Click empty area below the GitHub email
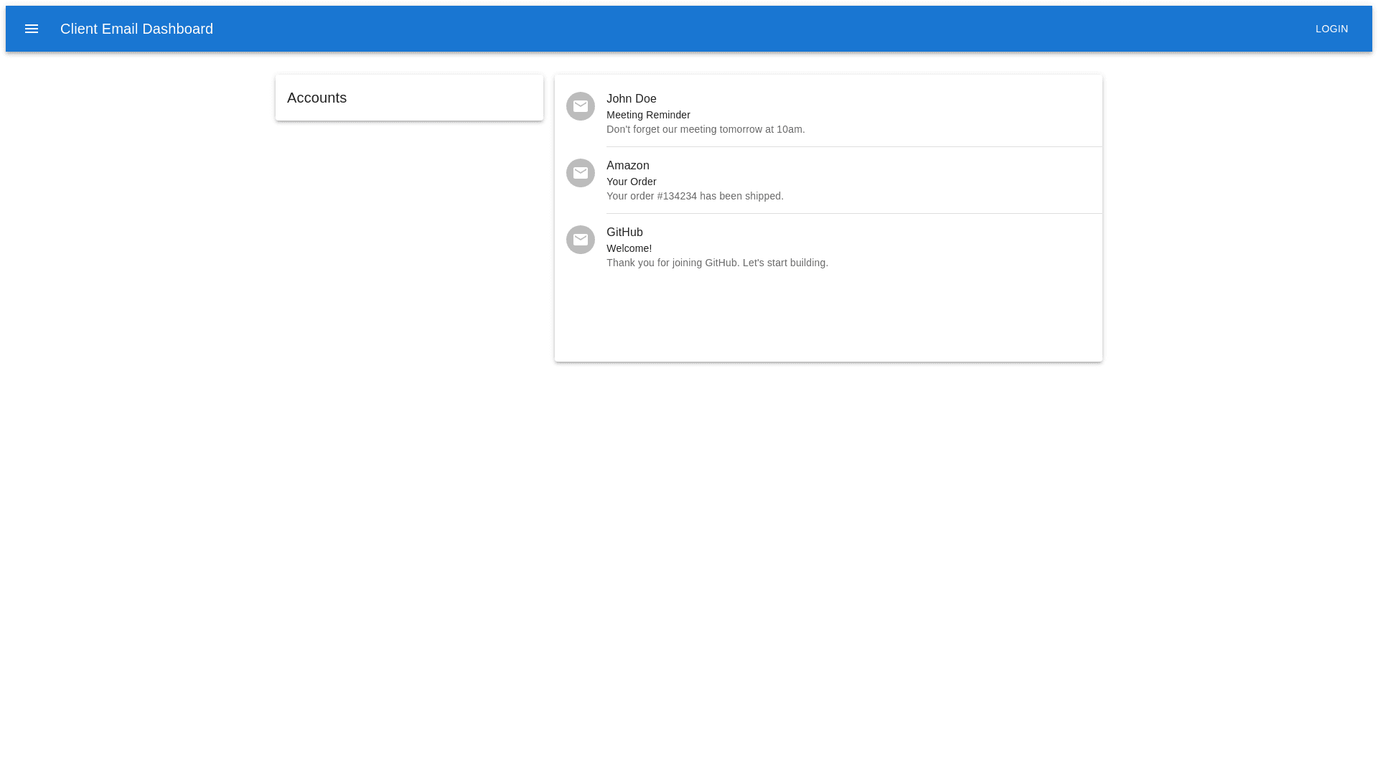Image resolution: width=1378 pixels, height=775 pixels. [828, 319]
